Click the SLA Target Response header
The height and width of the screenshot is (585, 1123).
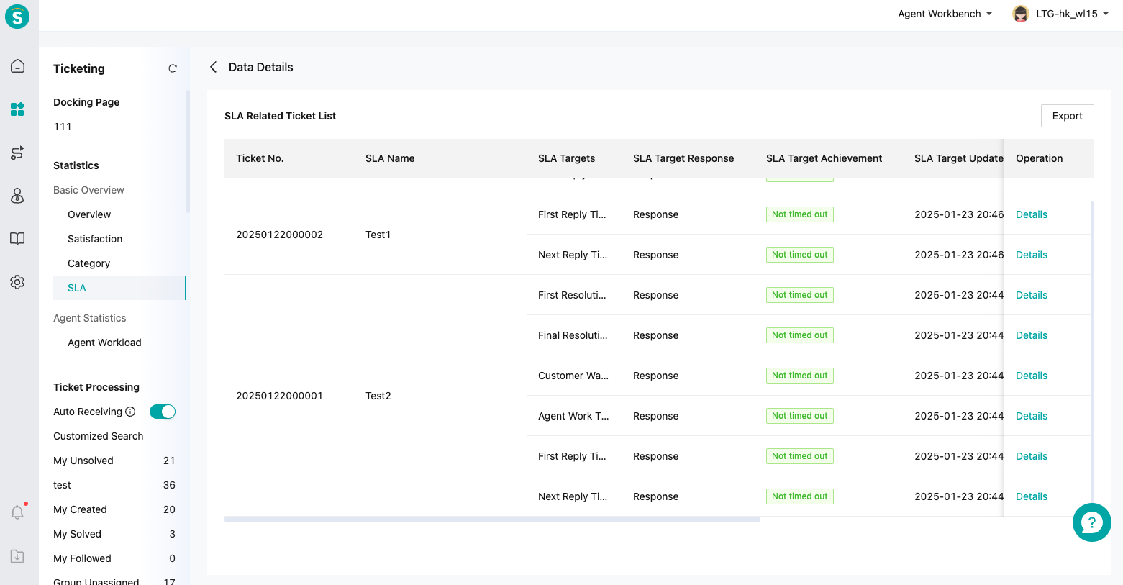pyautogui.click(x=683, y=158)
